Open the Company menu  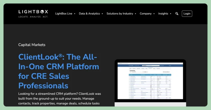coord(146,14)
